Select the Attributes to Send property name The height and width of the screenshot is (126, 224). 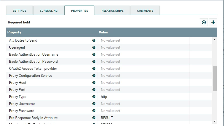tap(23, 40)
